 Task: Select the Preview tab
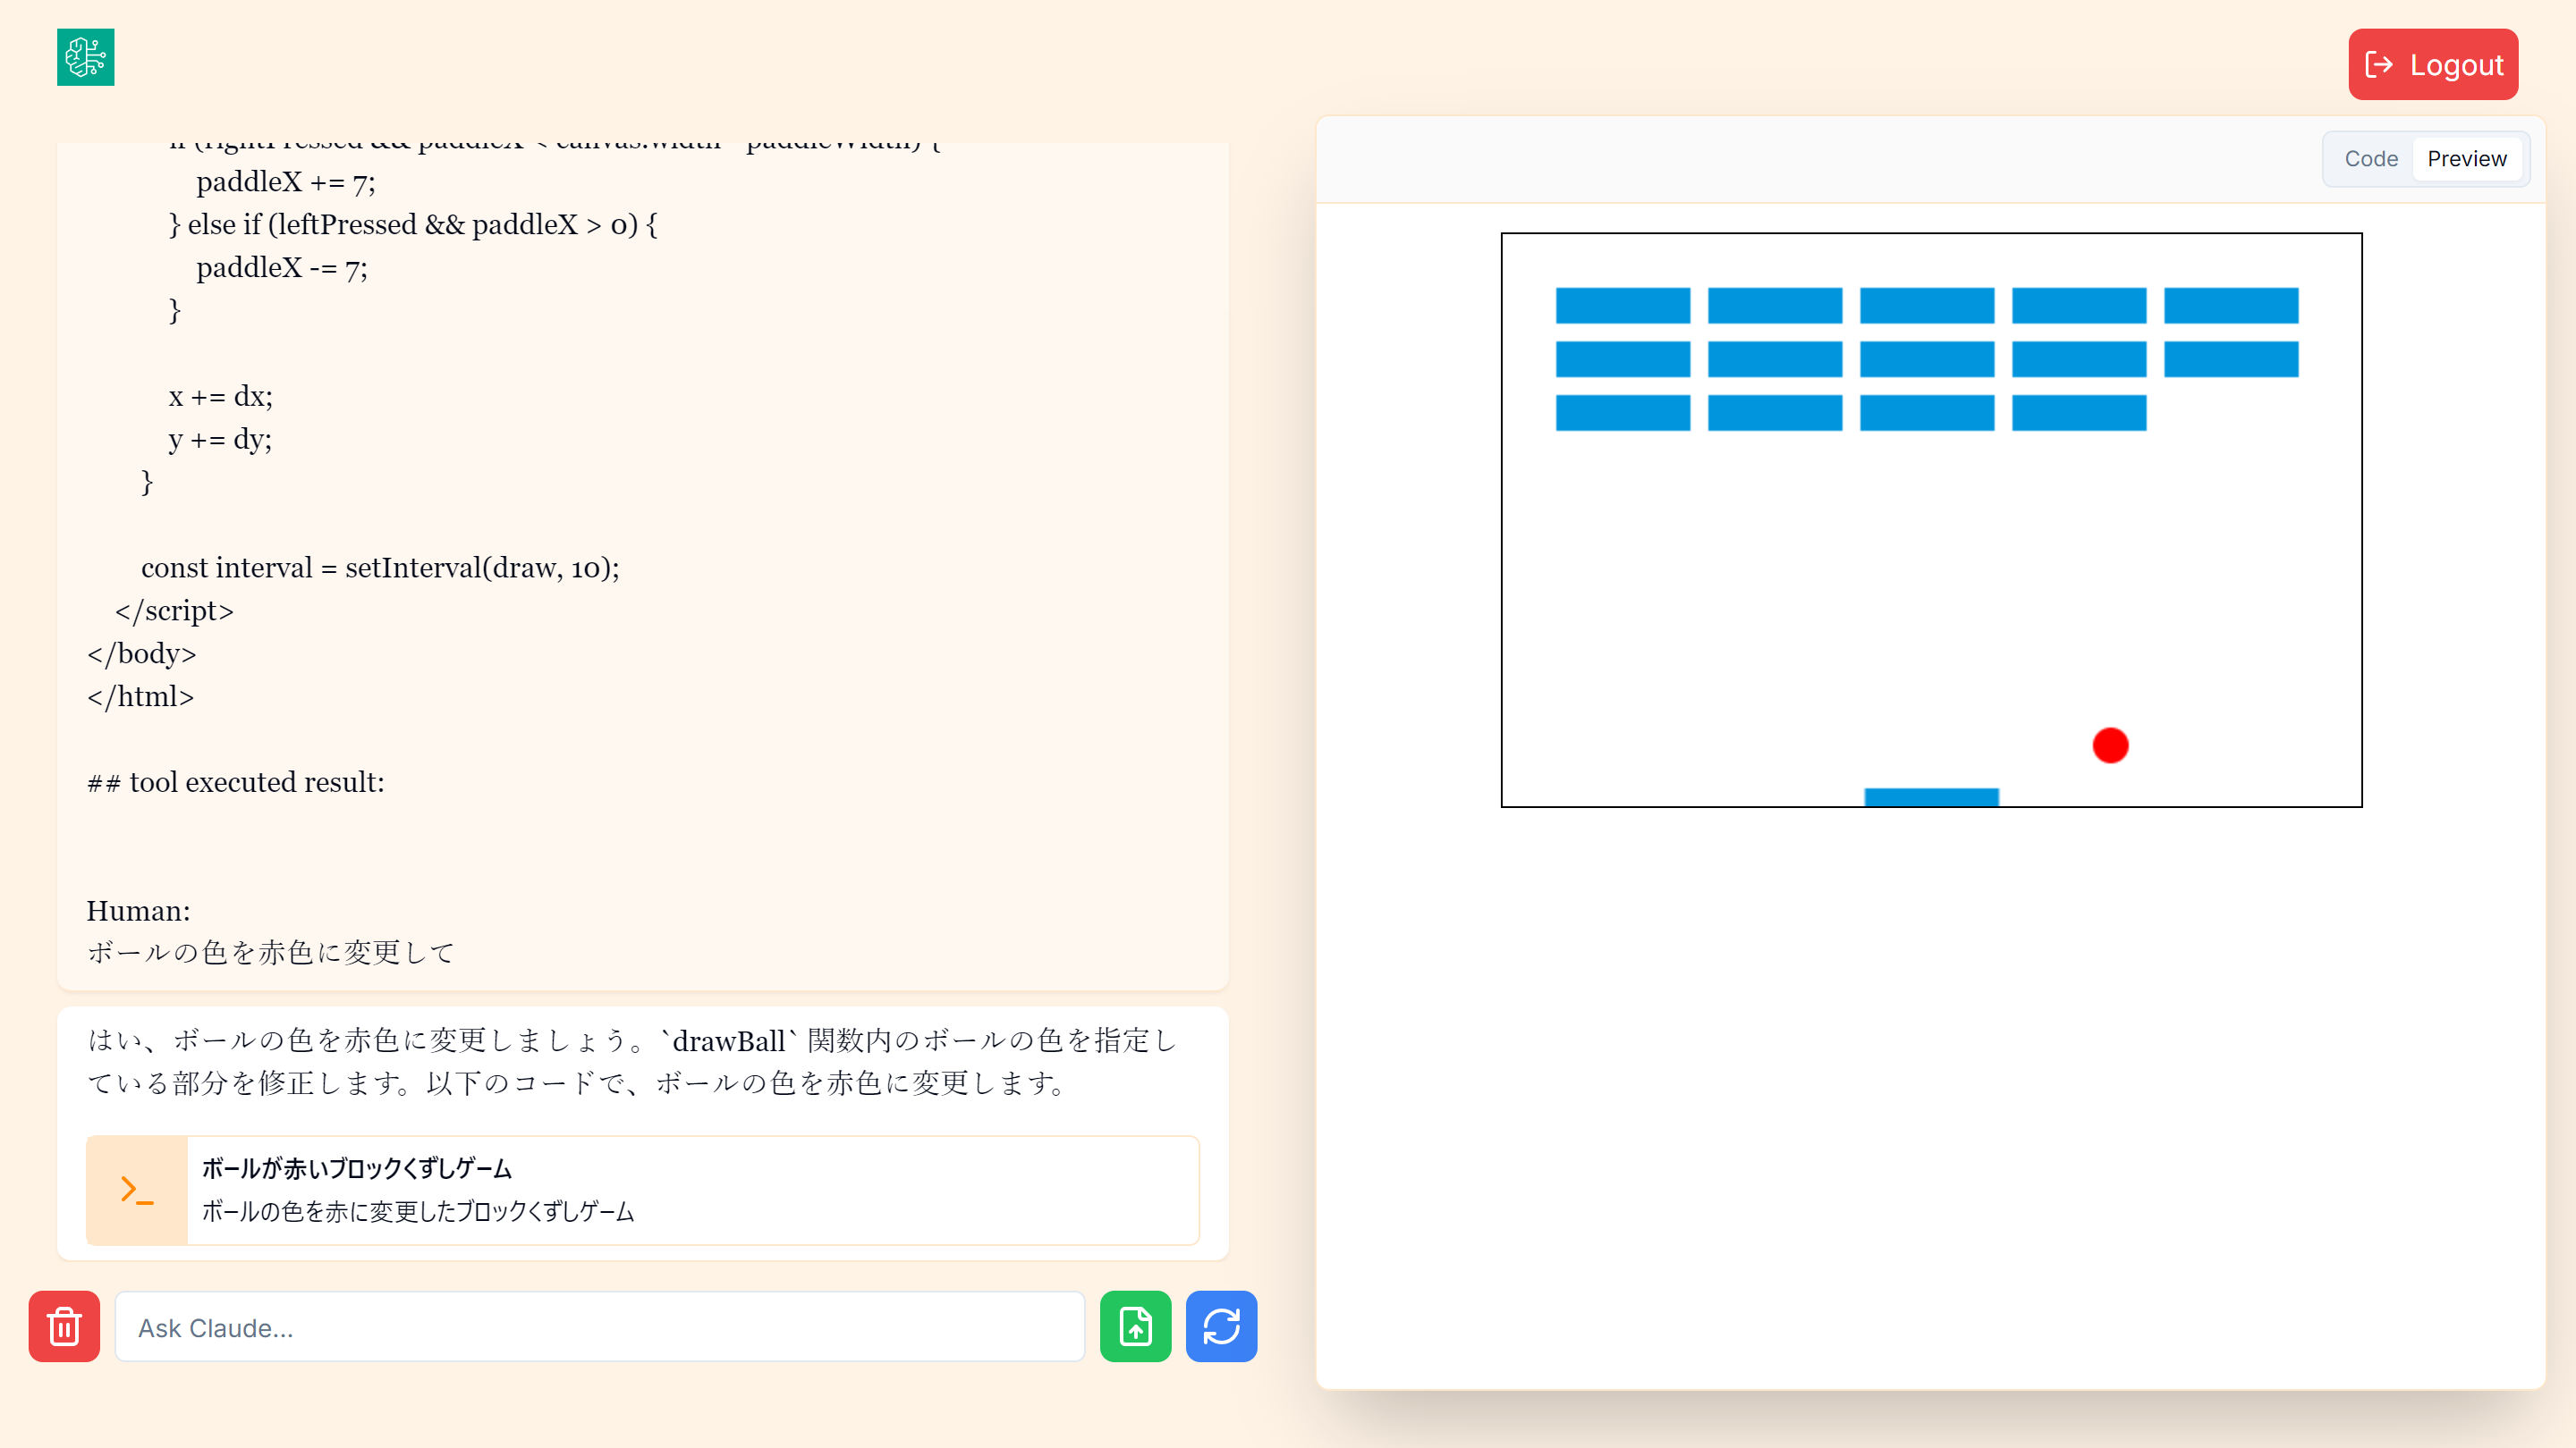[x=2466, y=159]
